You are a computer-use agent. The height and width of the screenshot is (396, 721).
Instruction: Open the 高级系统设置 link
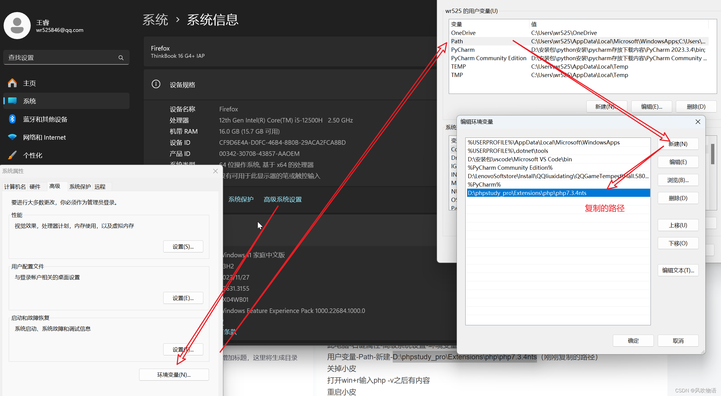click(282, 199)
